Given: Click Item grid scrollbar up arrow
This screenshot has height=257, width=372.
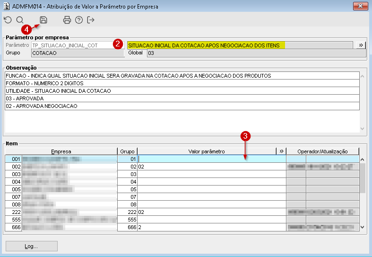Looking at the screenshot, I should pyautogui.click(x=362, y=160).
